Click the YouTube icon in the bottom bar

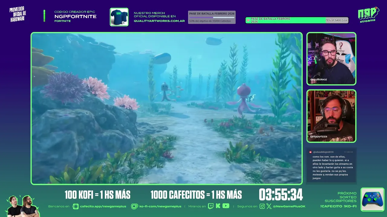(x=226, y=206)
